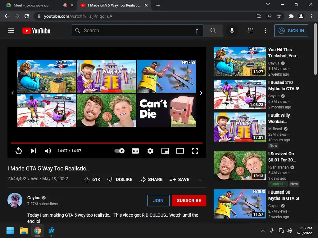Open the YouTube apps grid
Image resolution: width=318 pixels, height=238 pixels.
(x=251, y=31)
